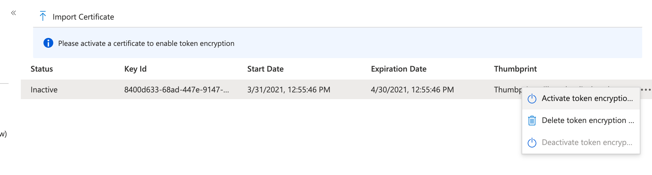Click the Key Id column header
The height and width of the screenshot is (175, 652).
pyautogui.click(x=135, y=69)
